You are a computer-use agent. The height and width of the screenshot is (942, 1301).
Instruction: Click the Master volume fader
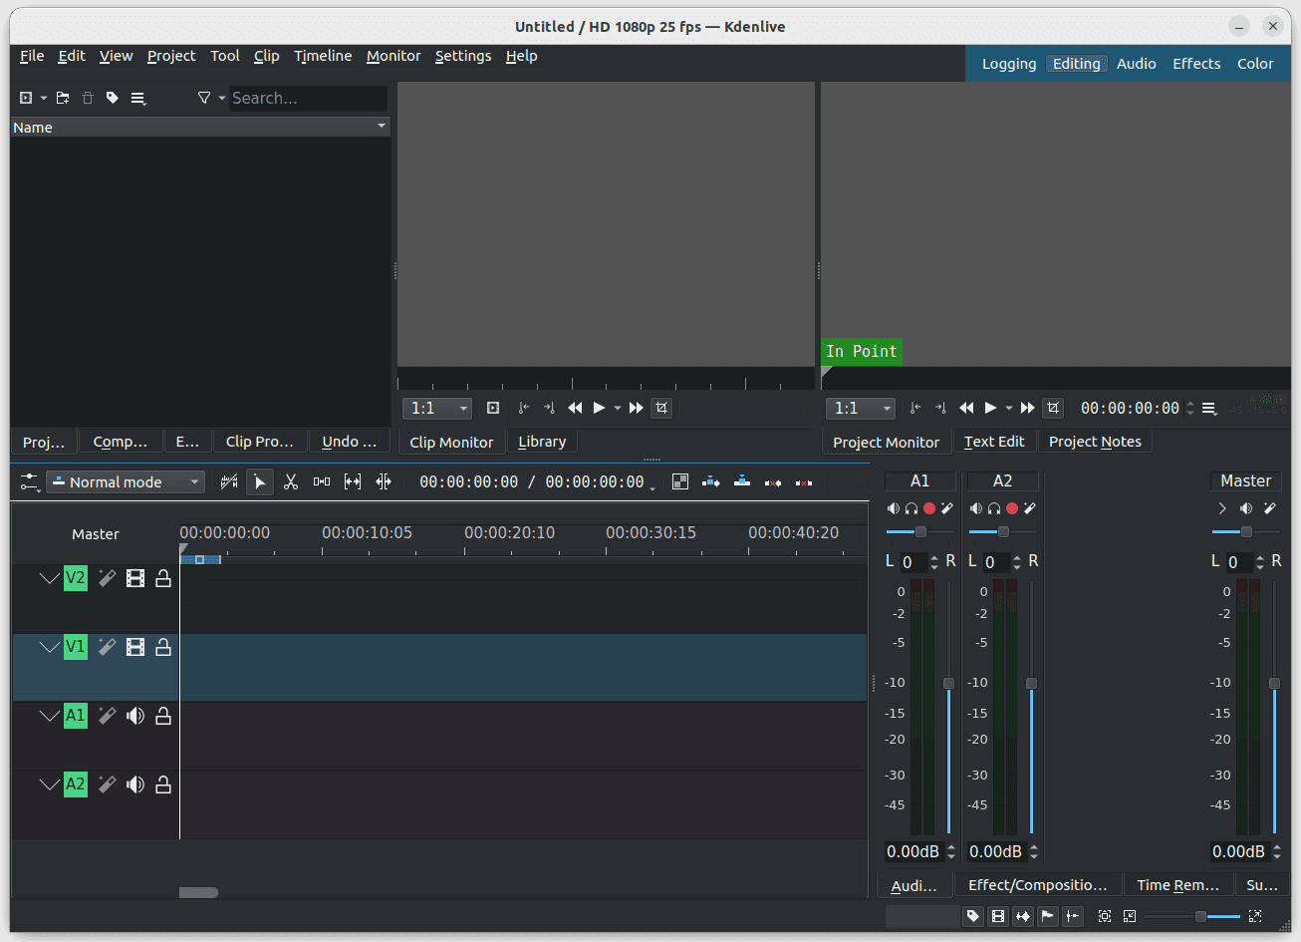coord(1274,684)
